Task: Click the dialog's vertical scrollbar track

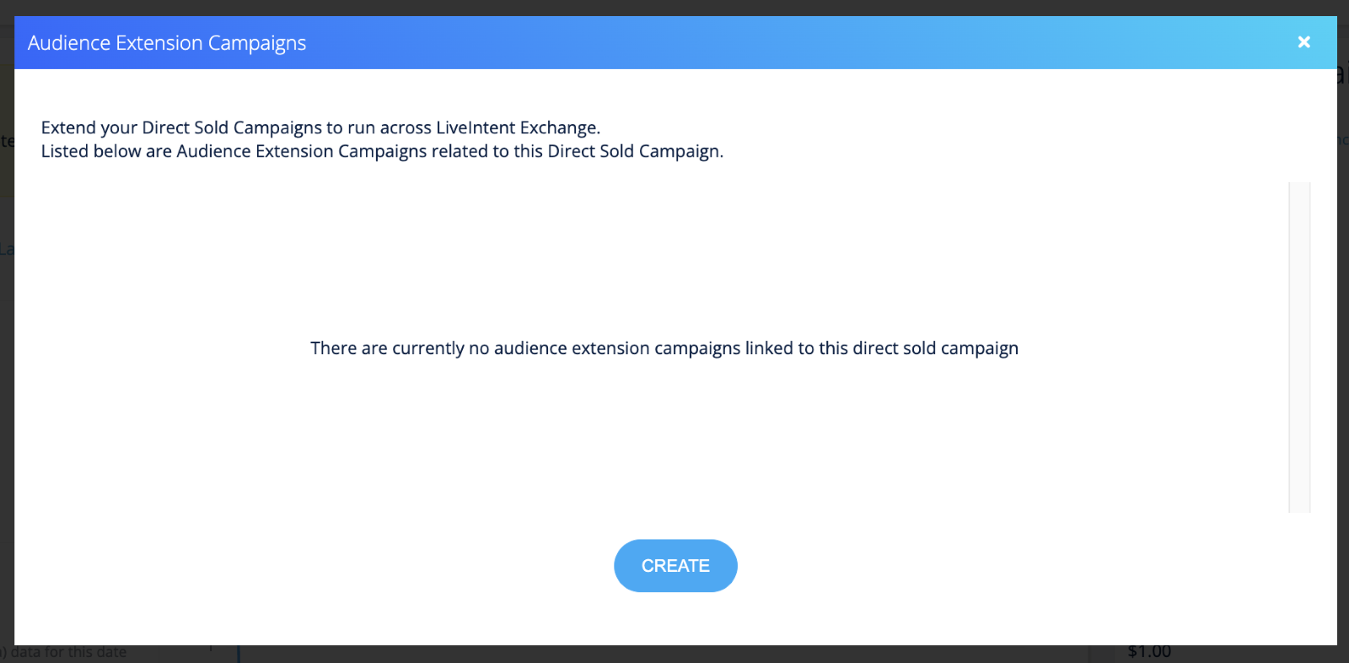Action: coord(1299,347)
